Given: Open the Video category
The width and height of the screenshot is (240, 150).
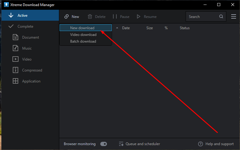Looking at the screenshot, I should coord(30,59).
